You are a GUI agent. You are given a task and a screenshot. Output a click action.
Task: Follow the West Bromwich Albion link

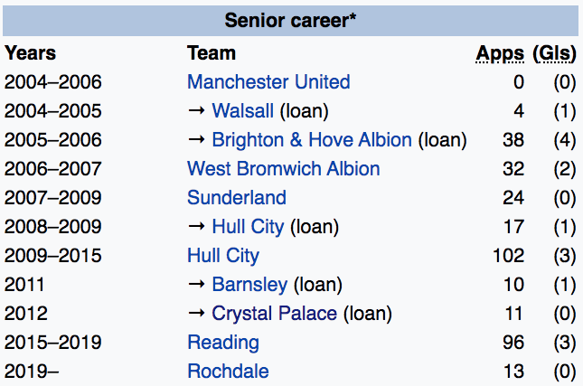[x=283, y=169]
